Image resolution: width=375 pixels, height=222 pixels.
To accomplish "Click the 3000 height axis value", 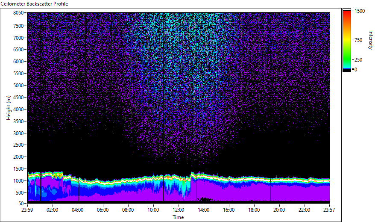I will (x=18, y=133).
